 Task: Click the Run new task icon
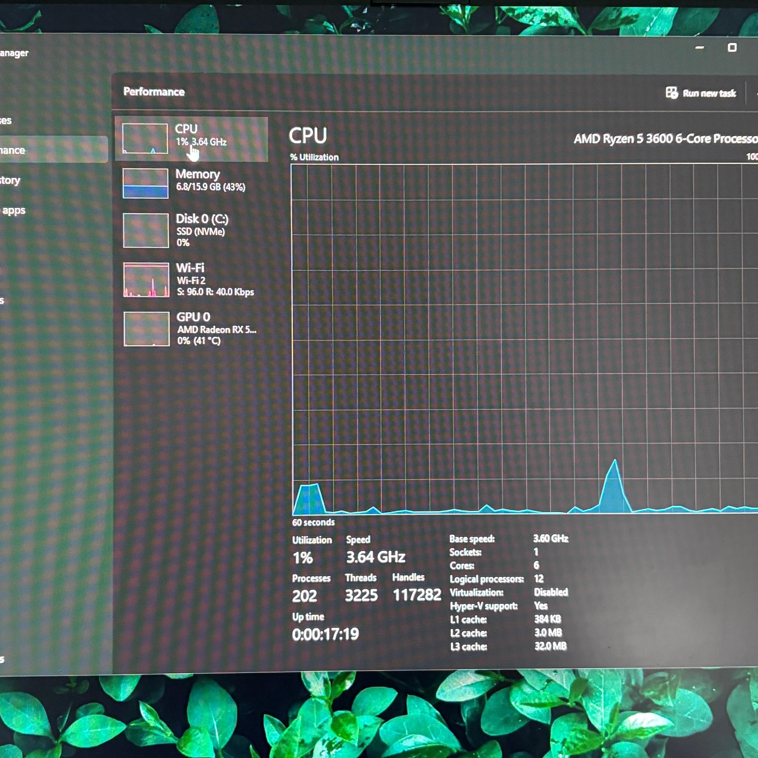click(x=672, y=93)
